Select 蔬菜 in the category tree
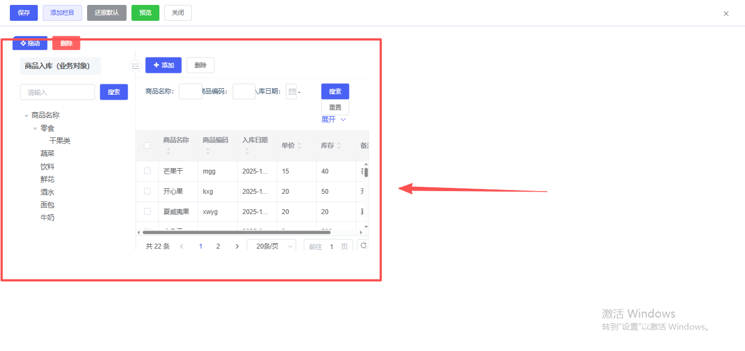Image resolution: width=745 pixels, height=351 pixels. pyautogui.click(x=48, y=154)
